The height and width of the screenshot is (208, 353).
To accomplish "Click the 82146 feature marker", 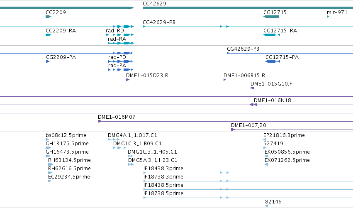I will pos(267,206).
